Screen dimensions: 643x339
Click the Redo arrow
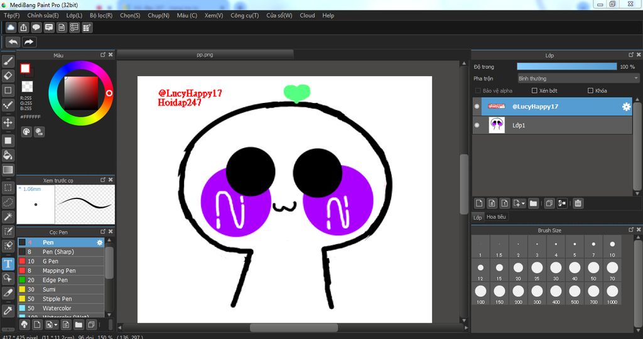click(29, 42)
